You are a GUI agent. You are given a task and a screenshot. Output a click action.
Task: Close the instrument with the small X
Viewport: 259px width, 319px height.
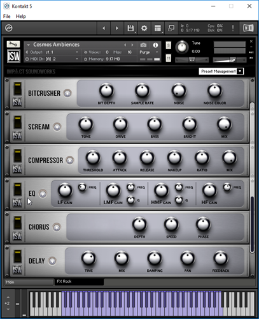point(251,41)
